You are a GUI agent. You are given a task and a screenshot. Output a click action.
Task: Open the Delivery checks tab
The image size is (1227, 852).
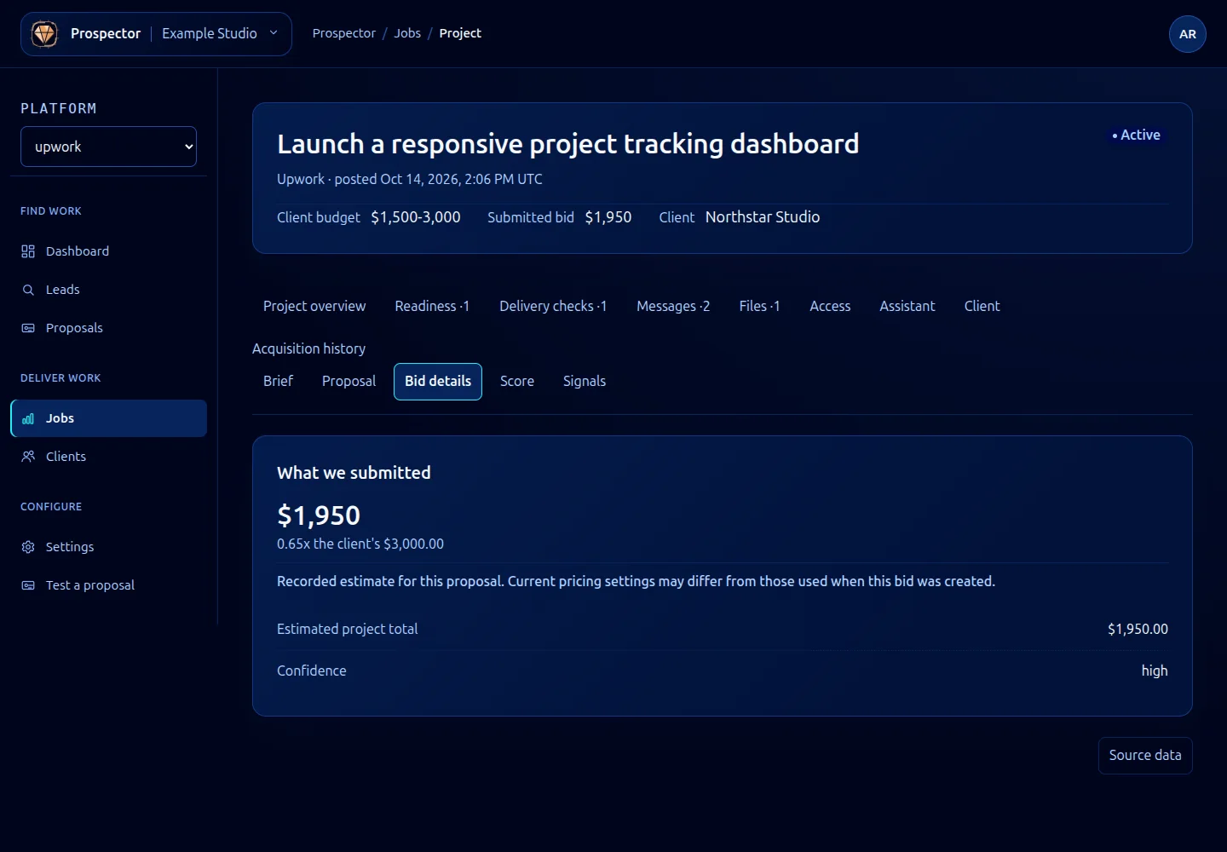pos(553,306)
